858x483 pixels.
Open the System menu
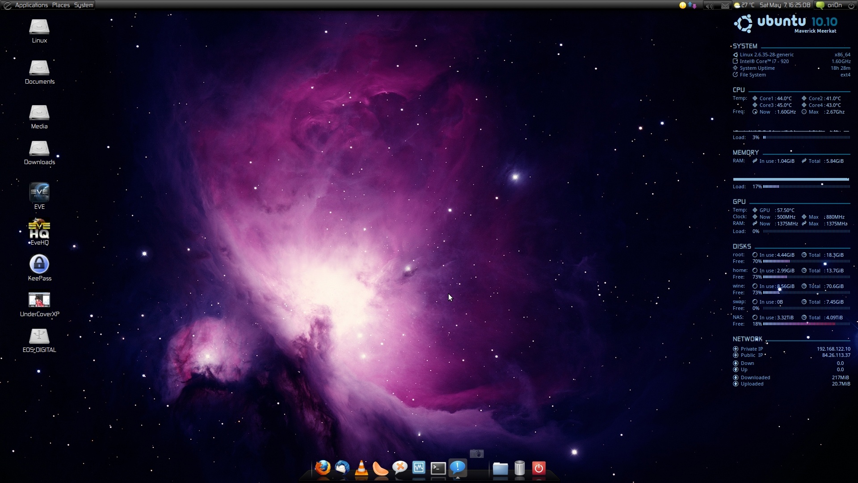tap(84, 5)
